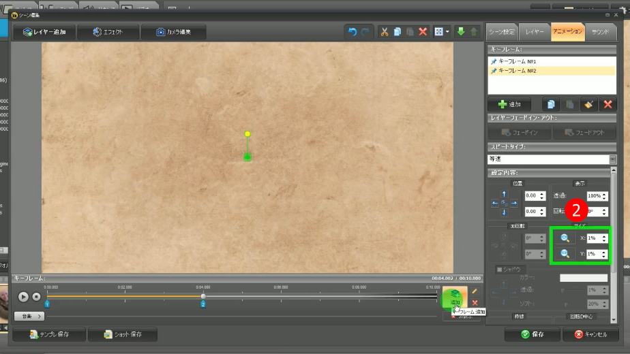Image resolution: width=630 pixels, height=354 pixels.
Task: Enable the シャドウ checkbox
Action: [x=499, y=270]
